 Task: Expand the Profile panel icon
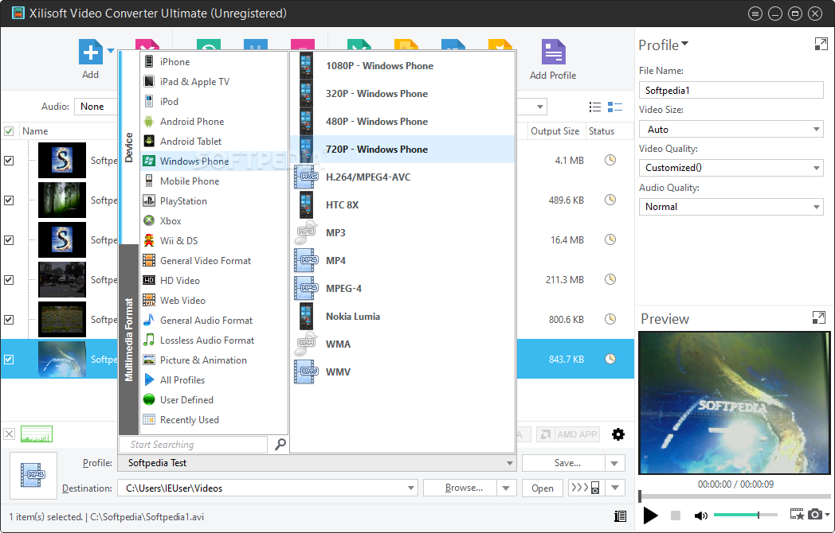point(821,44)
